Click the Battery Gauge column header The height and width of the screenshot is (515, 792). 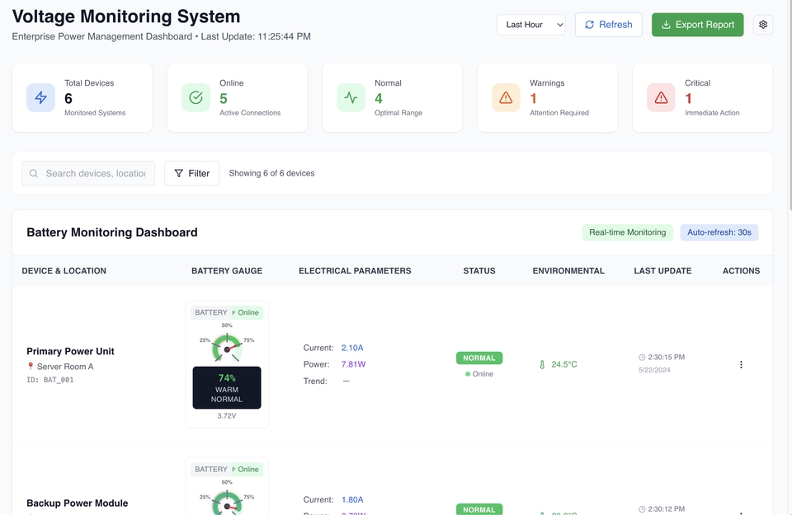227,271
